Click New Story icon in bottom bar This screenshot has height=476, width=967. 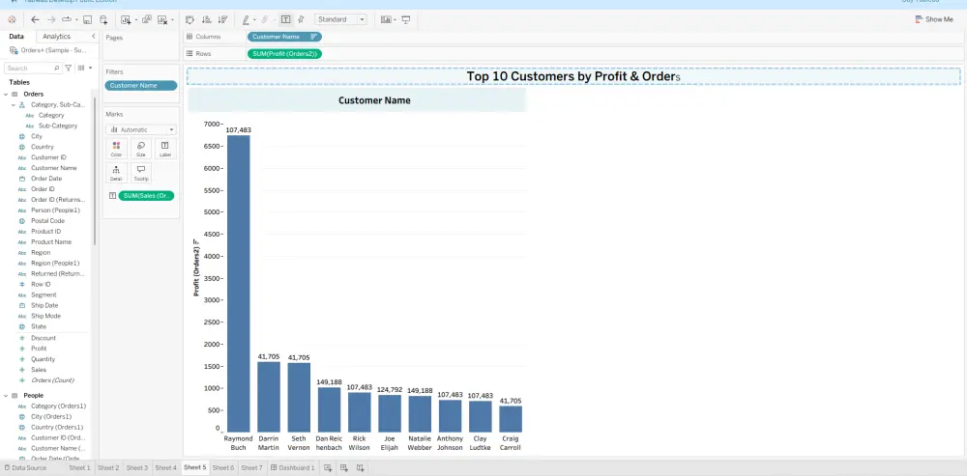360,468
